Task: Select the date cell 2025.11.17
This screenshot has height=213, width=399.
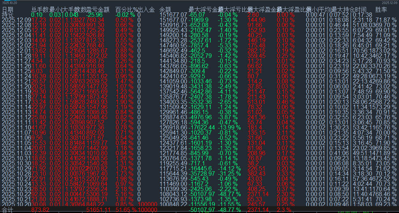Action: (16, 102)
